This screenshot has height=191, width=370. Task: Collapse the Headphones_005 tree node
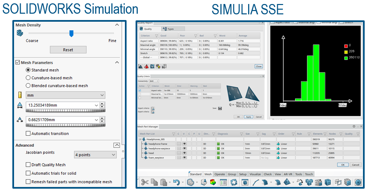click(x=140, y=139)
